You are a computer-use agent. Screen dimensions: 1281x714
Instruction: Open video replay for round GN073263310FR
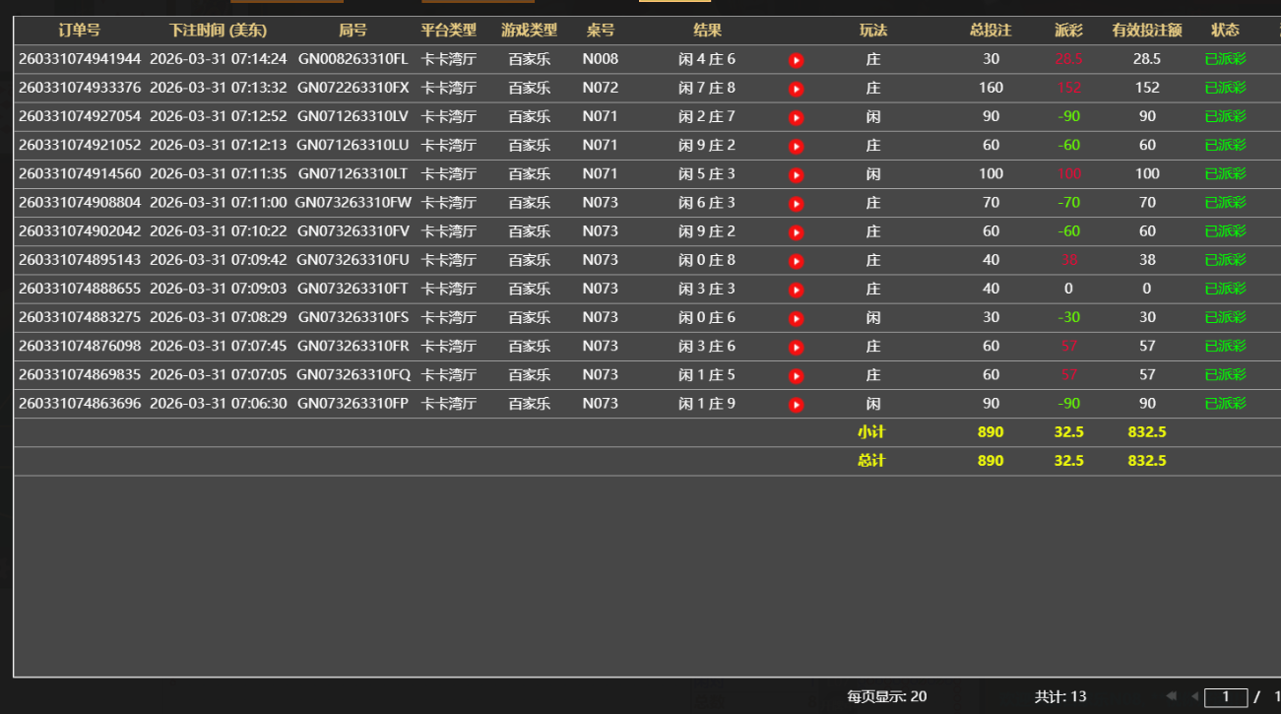797,348
